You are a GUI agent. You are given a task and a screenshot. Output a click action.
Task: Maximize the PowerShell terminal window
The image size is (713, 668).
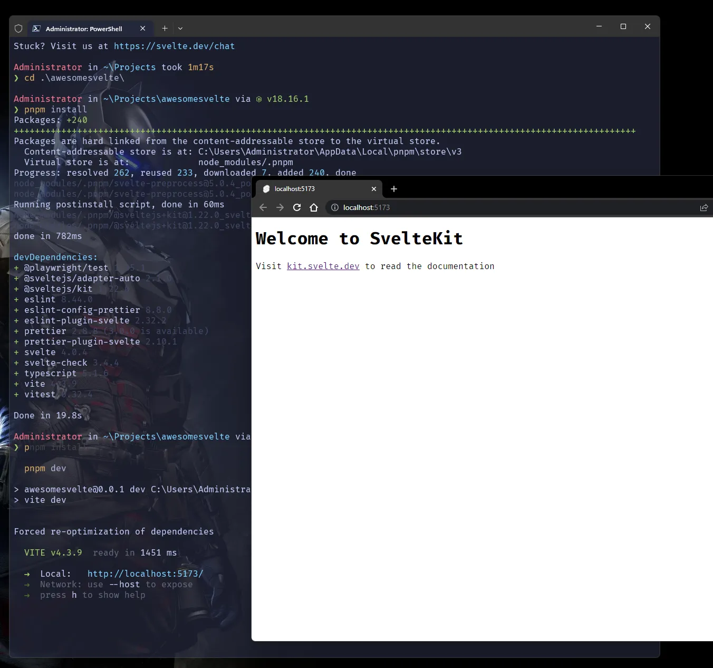point(623,26)
